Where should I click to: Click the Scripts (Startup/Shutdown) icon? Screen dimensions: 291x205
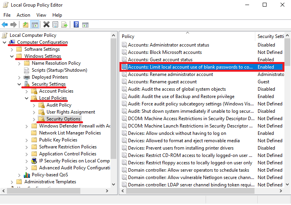click(27, 70)
